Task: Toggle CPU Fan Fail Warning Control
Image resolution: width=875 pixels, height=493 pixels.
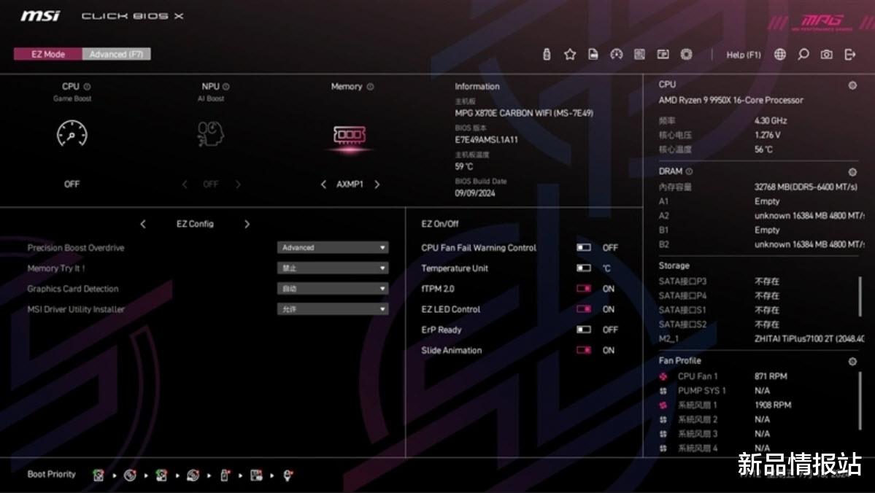Action: [584, 247]
